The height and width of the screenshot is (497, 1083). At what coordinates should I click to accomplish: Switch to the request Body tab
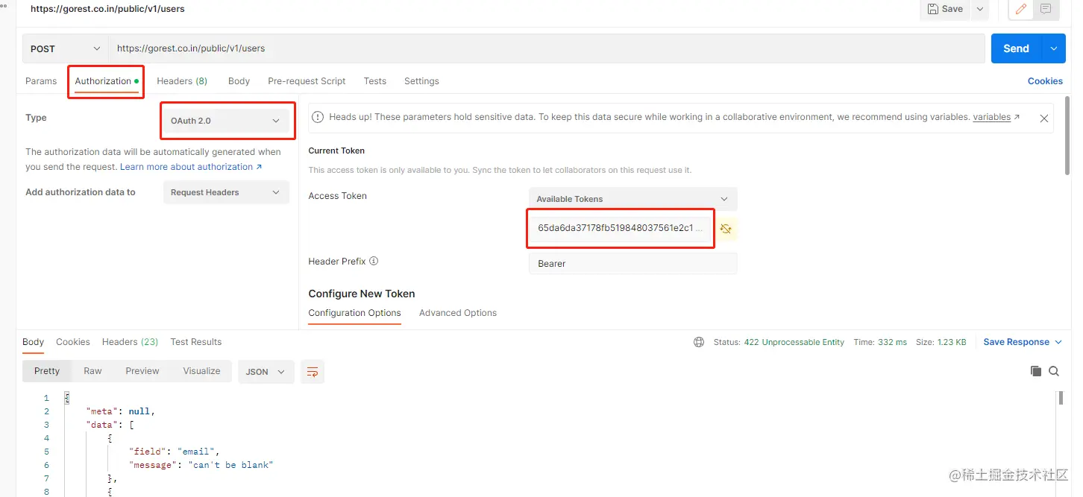[x=239, y=81]
